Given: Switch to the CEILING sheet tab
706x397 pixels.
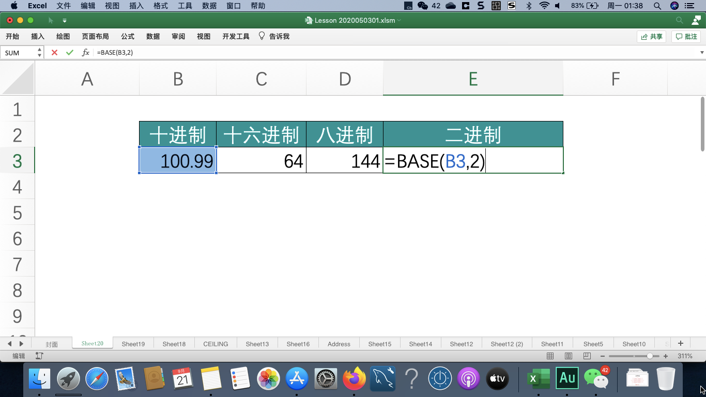Looking at the screenshot, I should [x=216, y=344].
